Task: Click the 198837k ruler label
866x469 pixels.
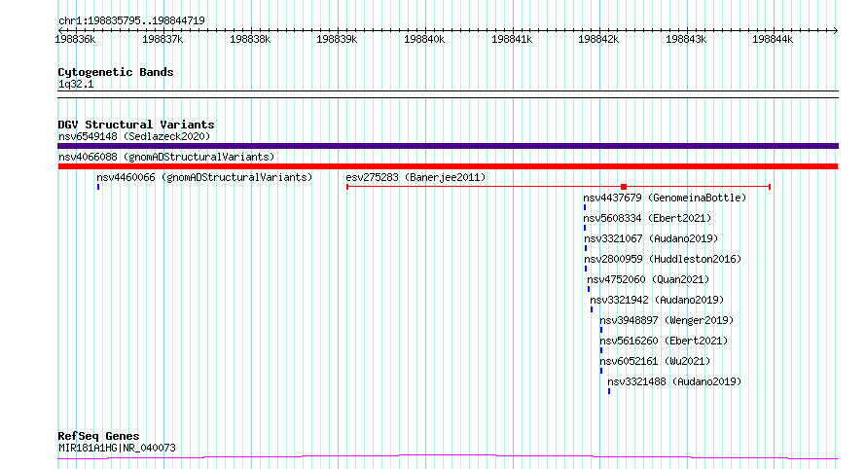Action: coord(162,39)
